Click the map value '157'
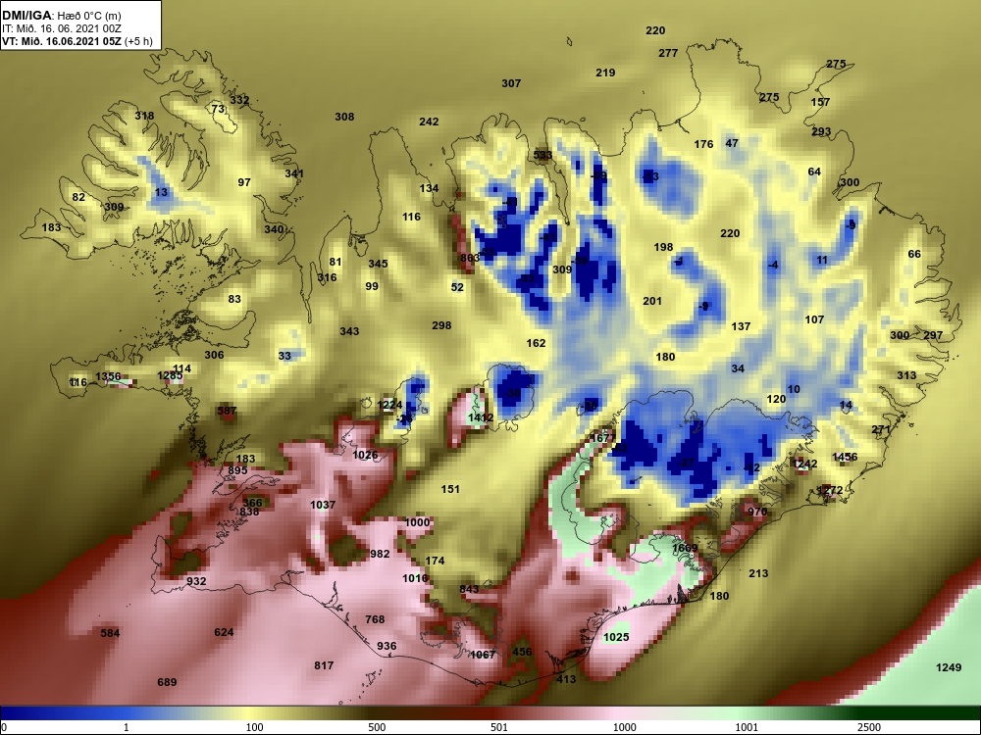The image size is (981, 735). click(x=821, y=103)
